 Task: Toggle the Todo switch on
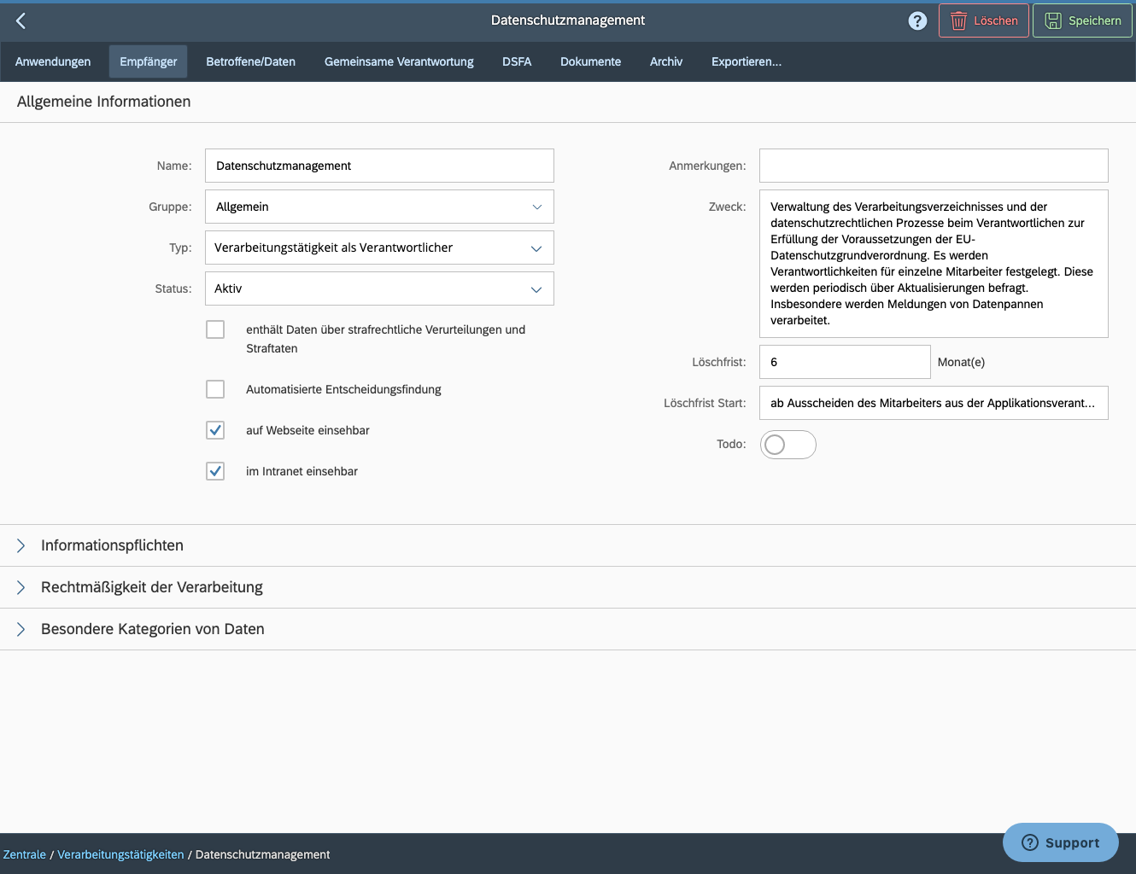pos(788,444)
